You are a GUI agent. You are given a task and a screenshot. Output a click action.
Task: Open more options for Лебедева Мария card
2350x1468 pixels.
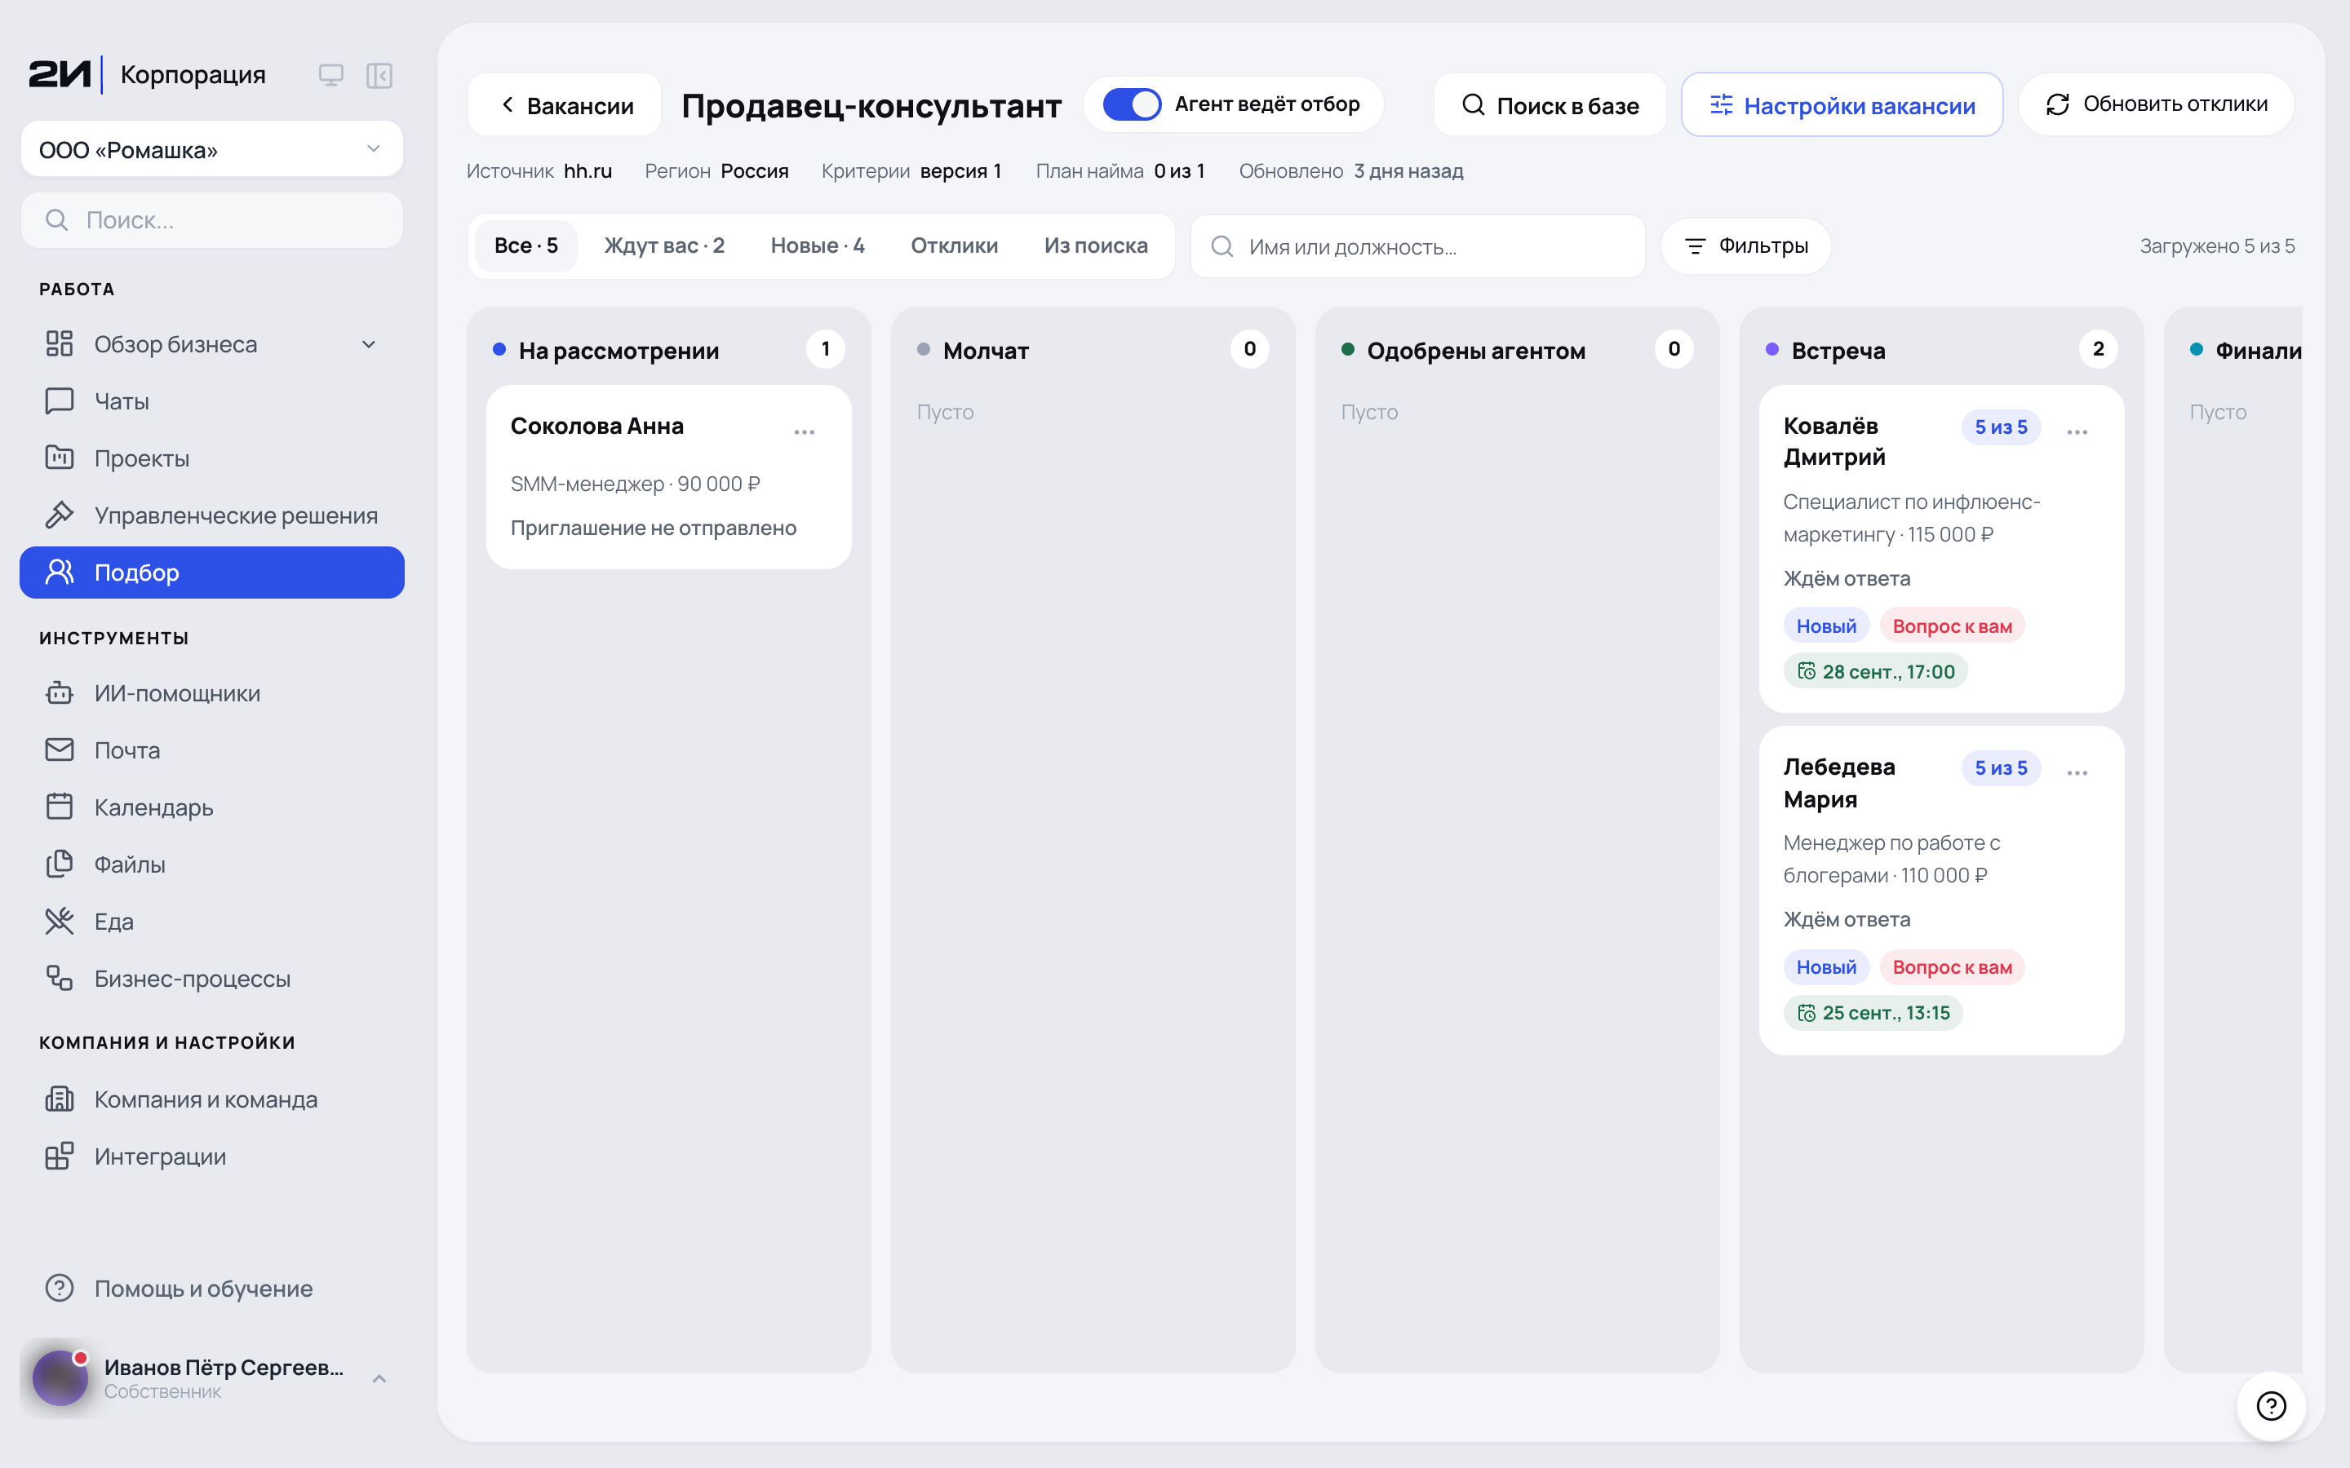point(2077,773)
